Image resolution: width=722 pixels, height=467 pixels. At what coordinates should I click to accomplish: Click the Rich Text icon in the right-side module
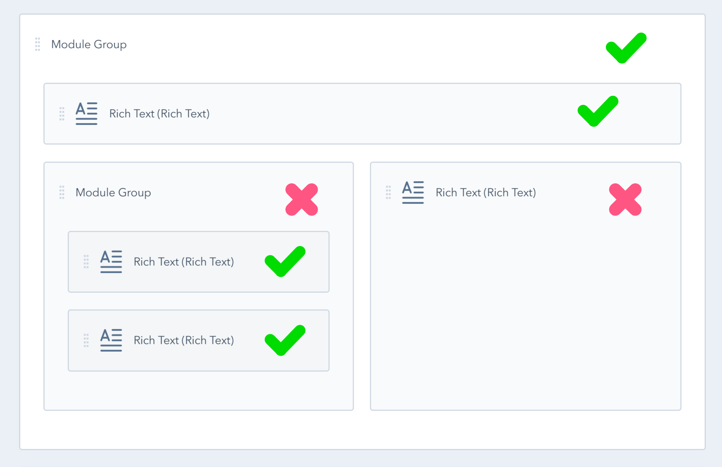pos(413,192)
